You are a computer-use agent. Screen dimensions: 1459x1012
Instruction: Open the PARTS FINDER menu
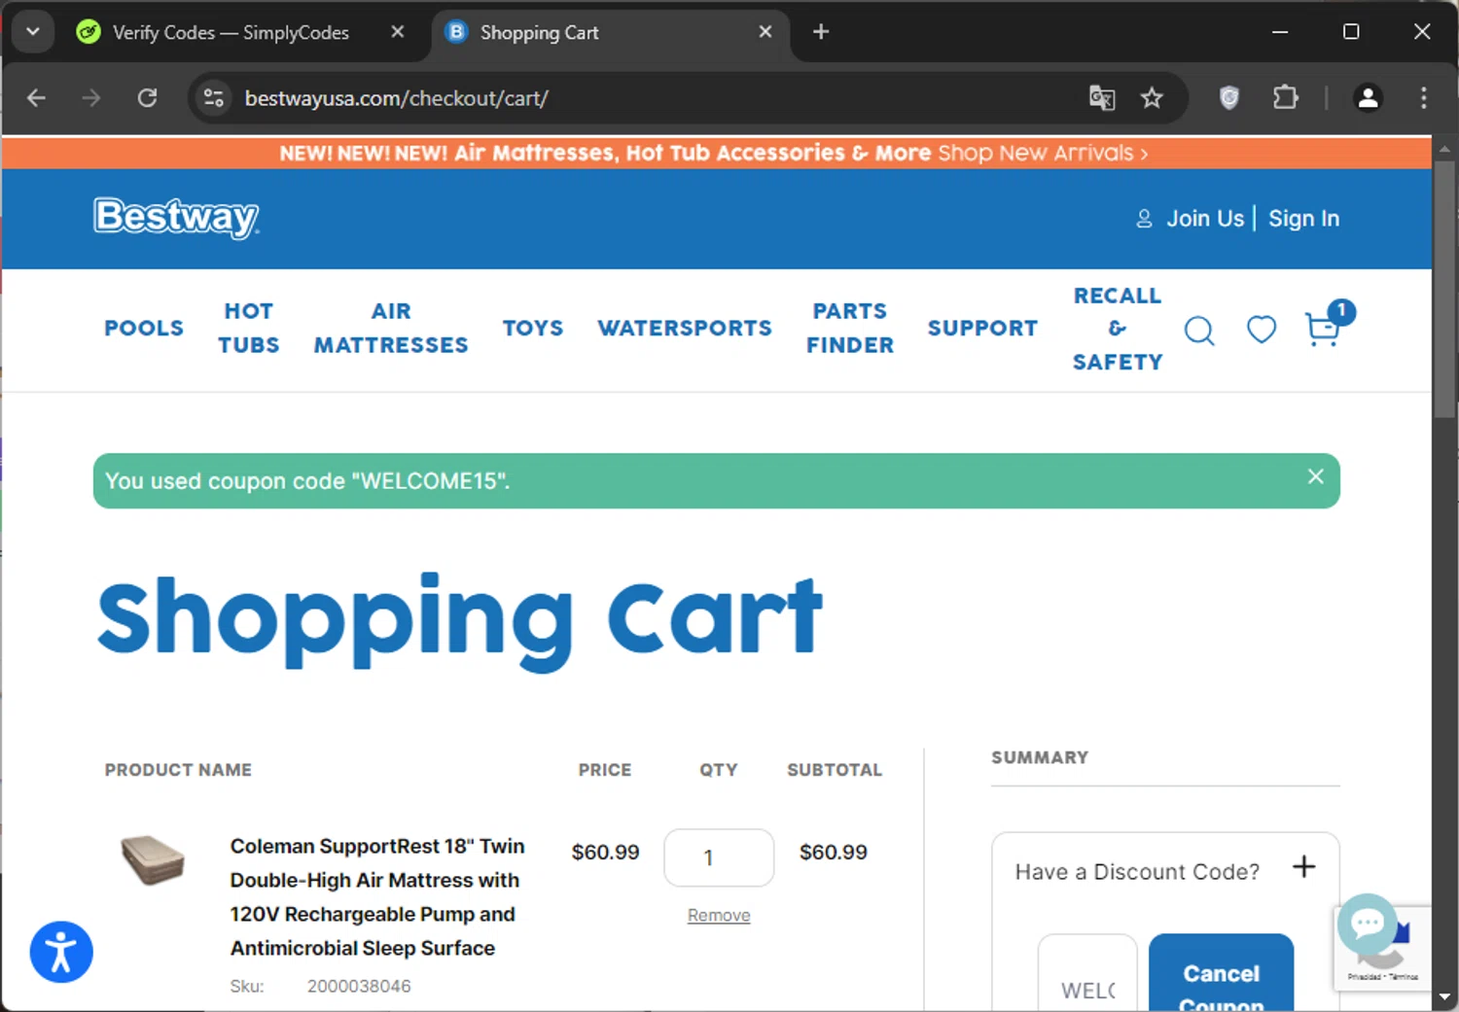coord(850,329)
